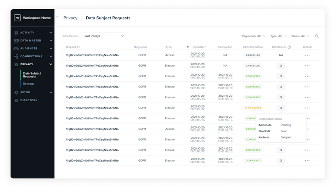Click the Actions column header
335x188 pixels.
tap(307, 47)
